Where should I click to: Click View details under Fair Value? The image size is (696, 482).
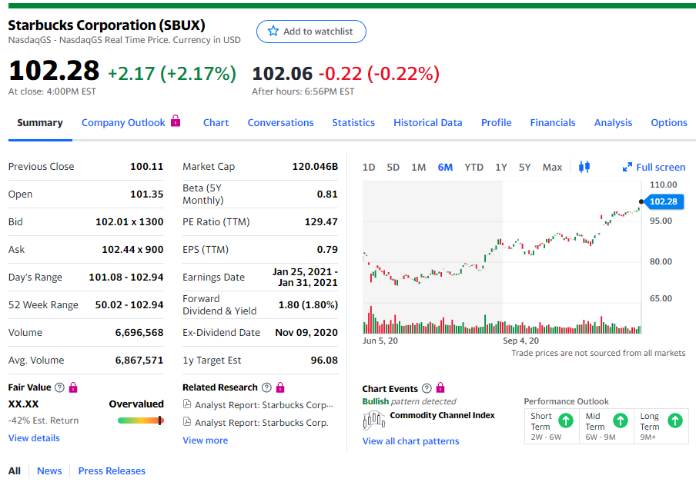click(34, 438)
